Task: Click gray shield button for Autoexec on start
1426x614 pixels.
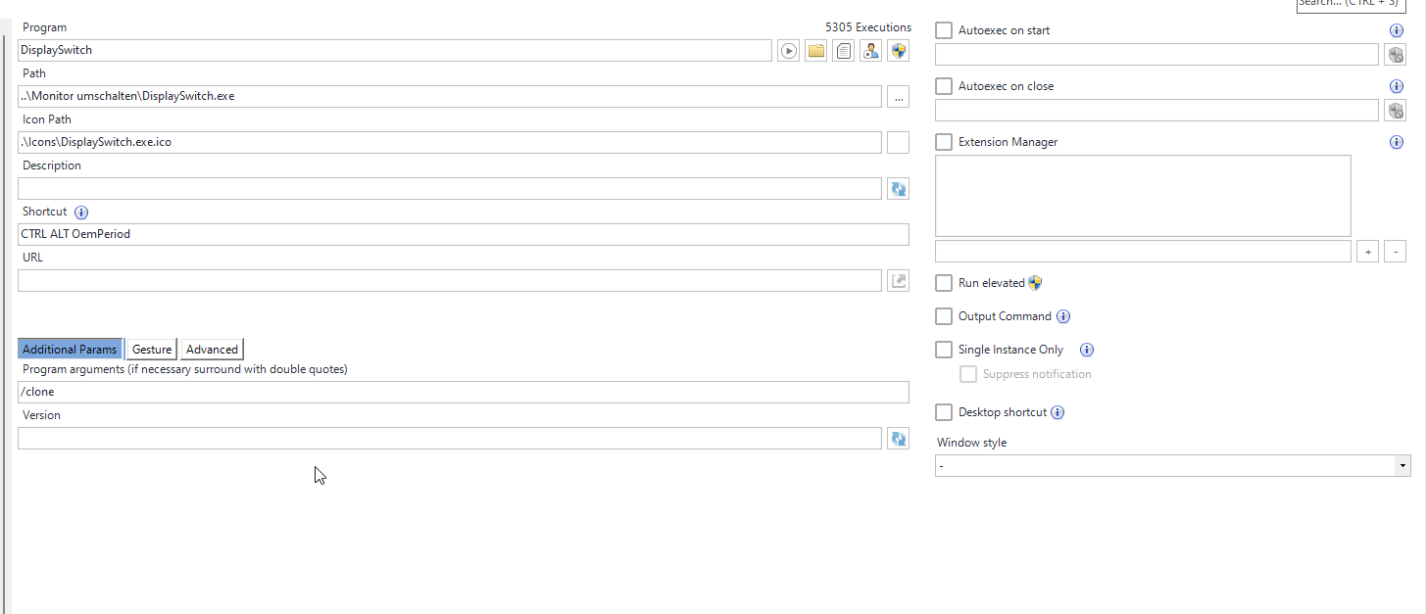Action: pyautogui.click(x=1395, y=55)
